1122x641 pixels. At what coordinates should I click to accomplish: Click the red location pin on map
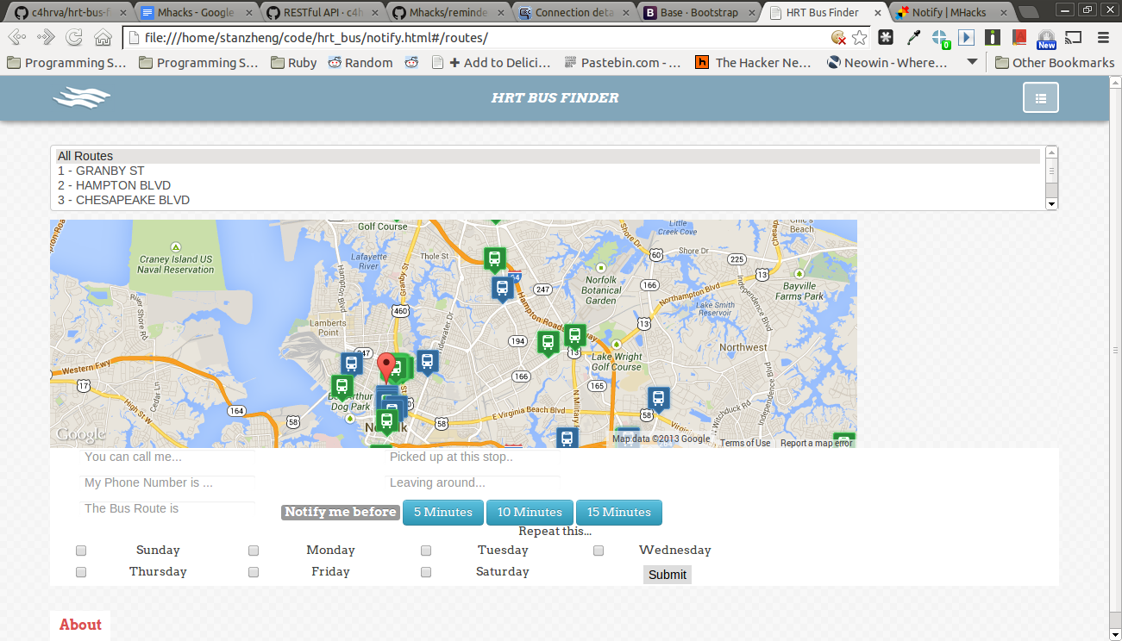point(386,368)
